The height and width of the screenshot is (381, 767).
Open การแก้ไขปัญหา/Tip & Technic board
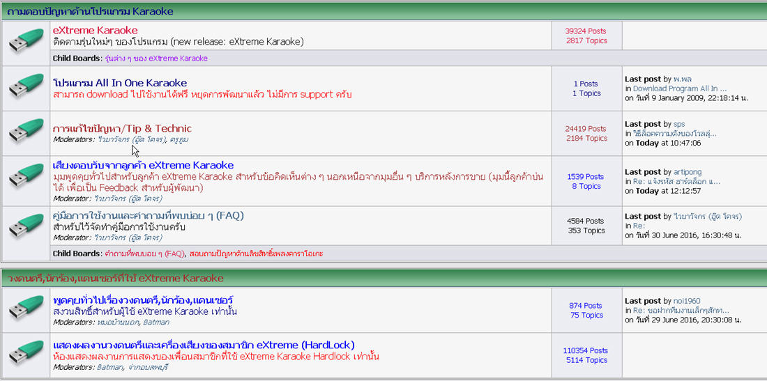click(122, 128)
